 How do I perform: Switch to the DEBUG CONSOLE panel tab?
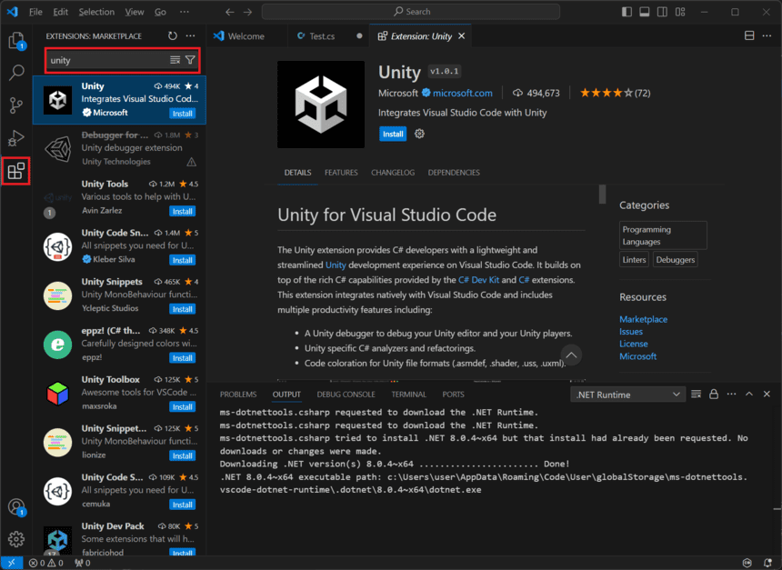tap(346, 395)
